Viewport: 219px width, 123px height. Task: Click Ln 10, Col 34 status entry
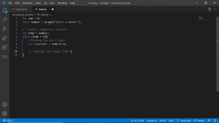(137, 121)
